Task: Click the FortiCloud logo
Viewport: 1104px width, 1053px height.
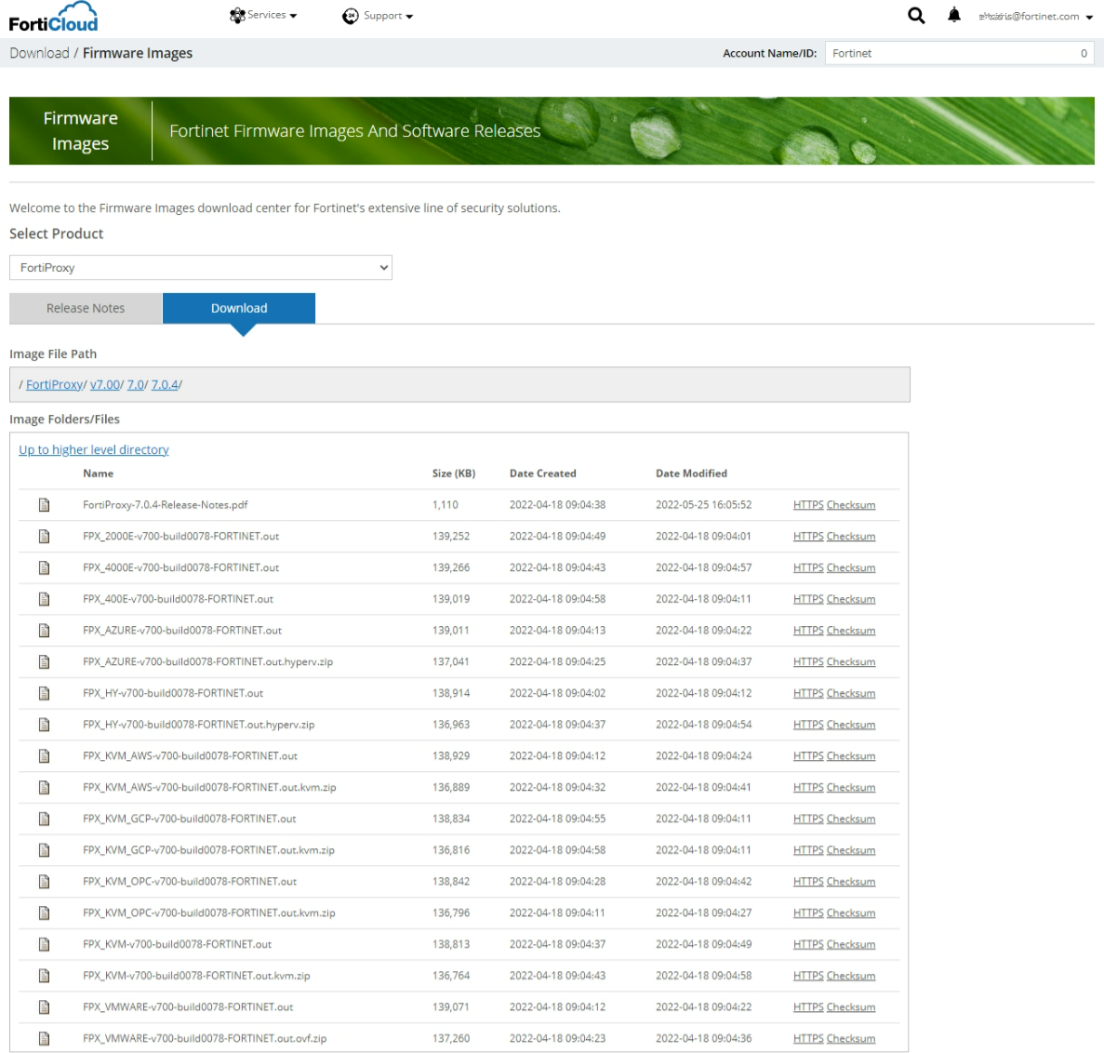Action: click(55, 15)
